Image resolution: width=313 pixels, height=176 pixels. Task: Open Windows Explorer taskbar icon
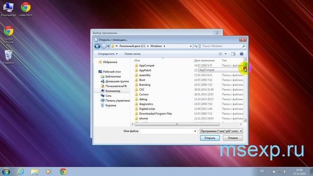(x=35, y=172)
